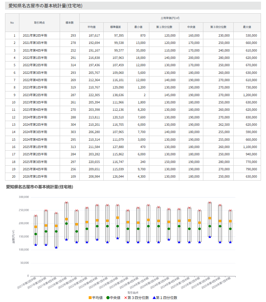Select the 2026年第1四半期 cell in table
Viewport: 266px width, 302px height.
point(39,176)
